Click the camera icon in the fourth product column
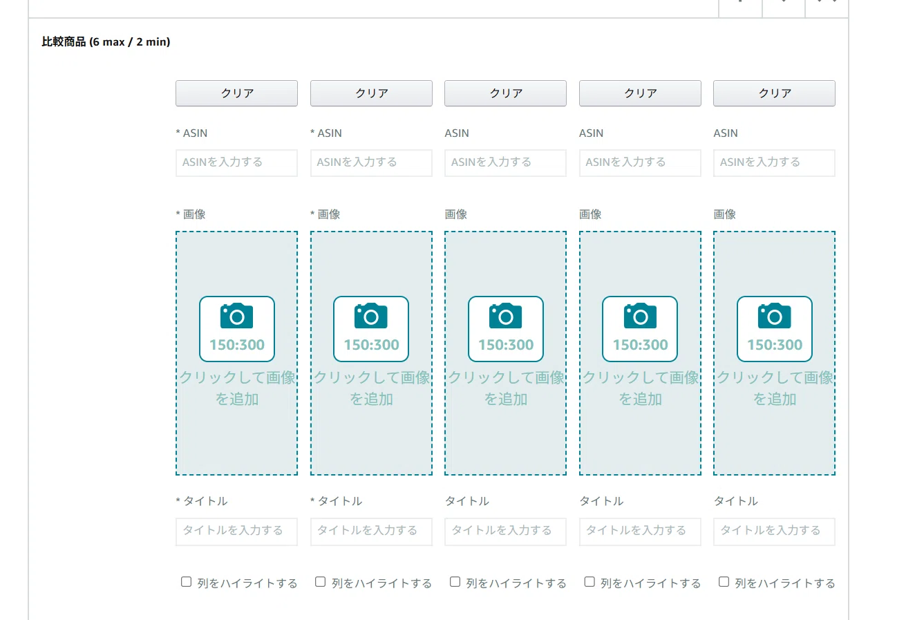Image resolution: width=915 pixels, height=620 pixels. [640, 317]
